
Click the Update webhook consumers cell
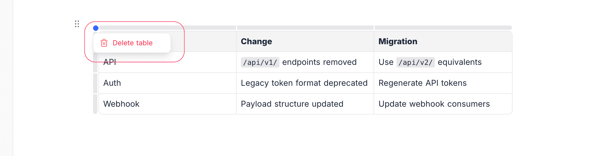(x=434, y=104)
